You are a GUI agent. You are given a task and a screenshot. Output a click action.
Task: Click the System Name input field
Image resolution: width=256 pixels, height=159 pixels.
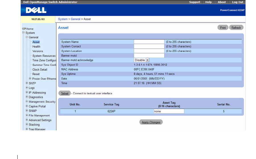[x=149, y=42]
